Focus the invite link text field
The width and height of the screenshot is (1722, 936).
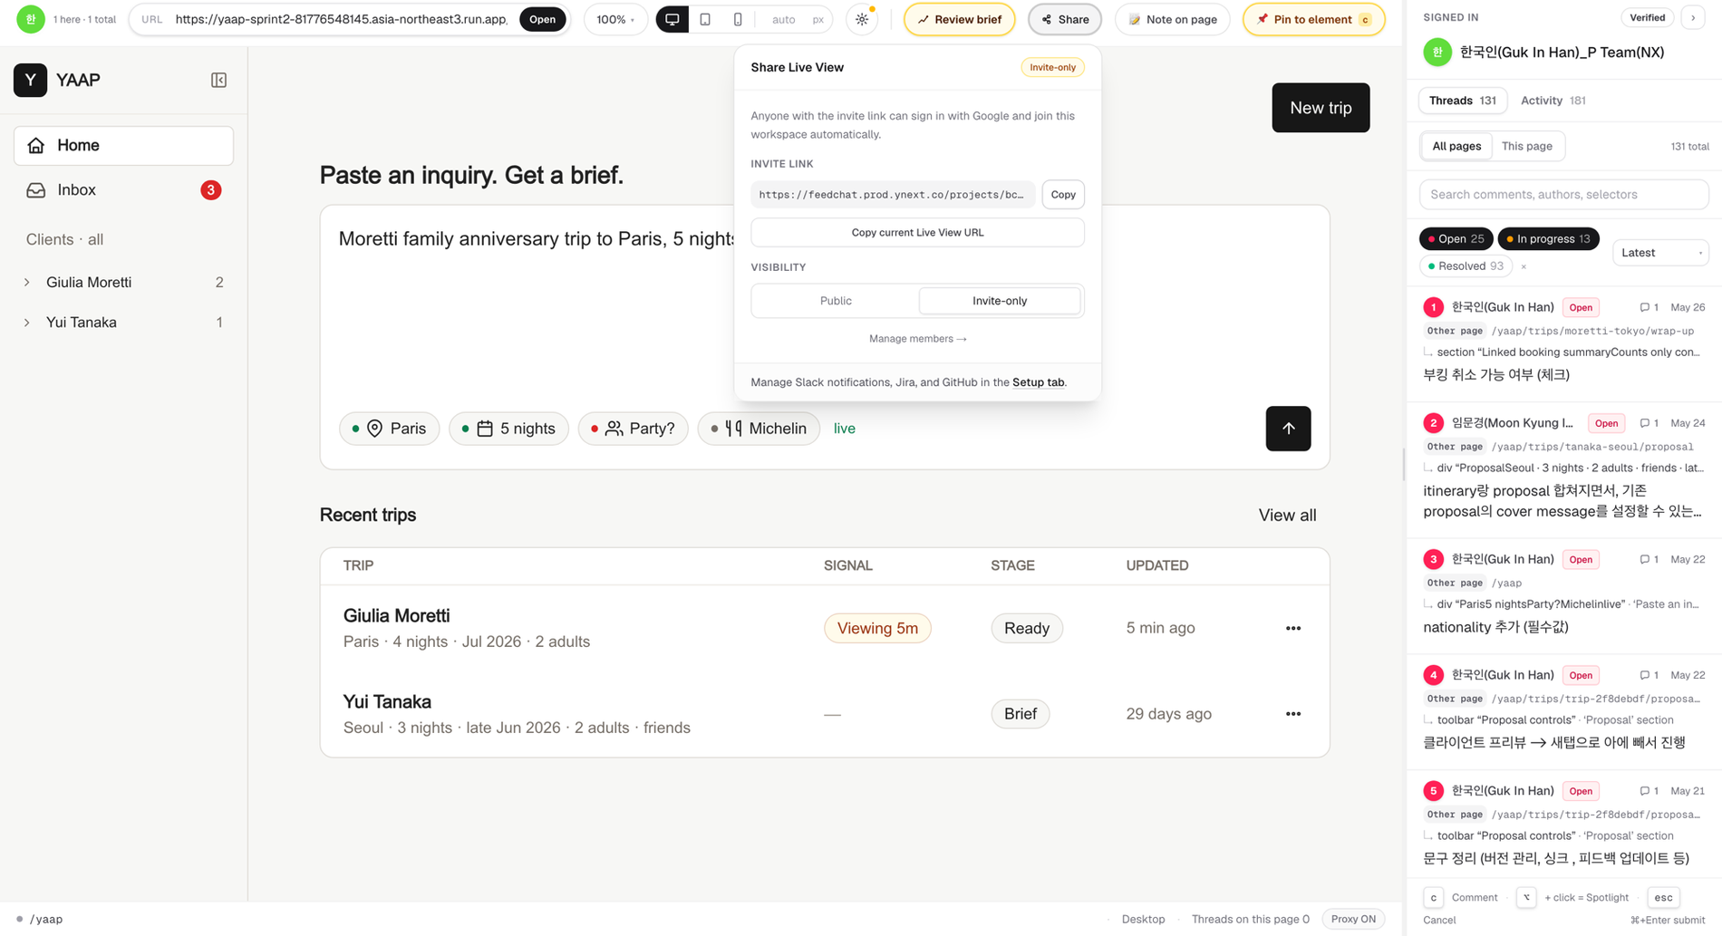pyautogui.click(x=893, y=195)
